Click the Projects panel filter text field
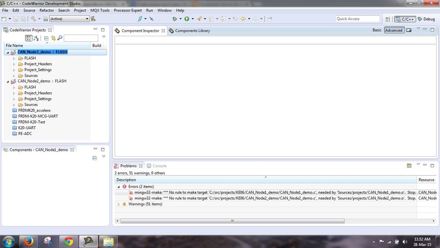Image resolution: width=440 pixels, height=248 pixels. pos(81,38)
